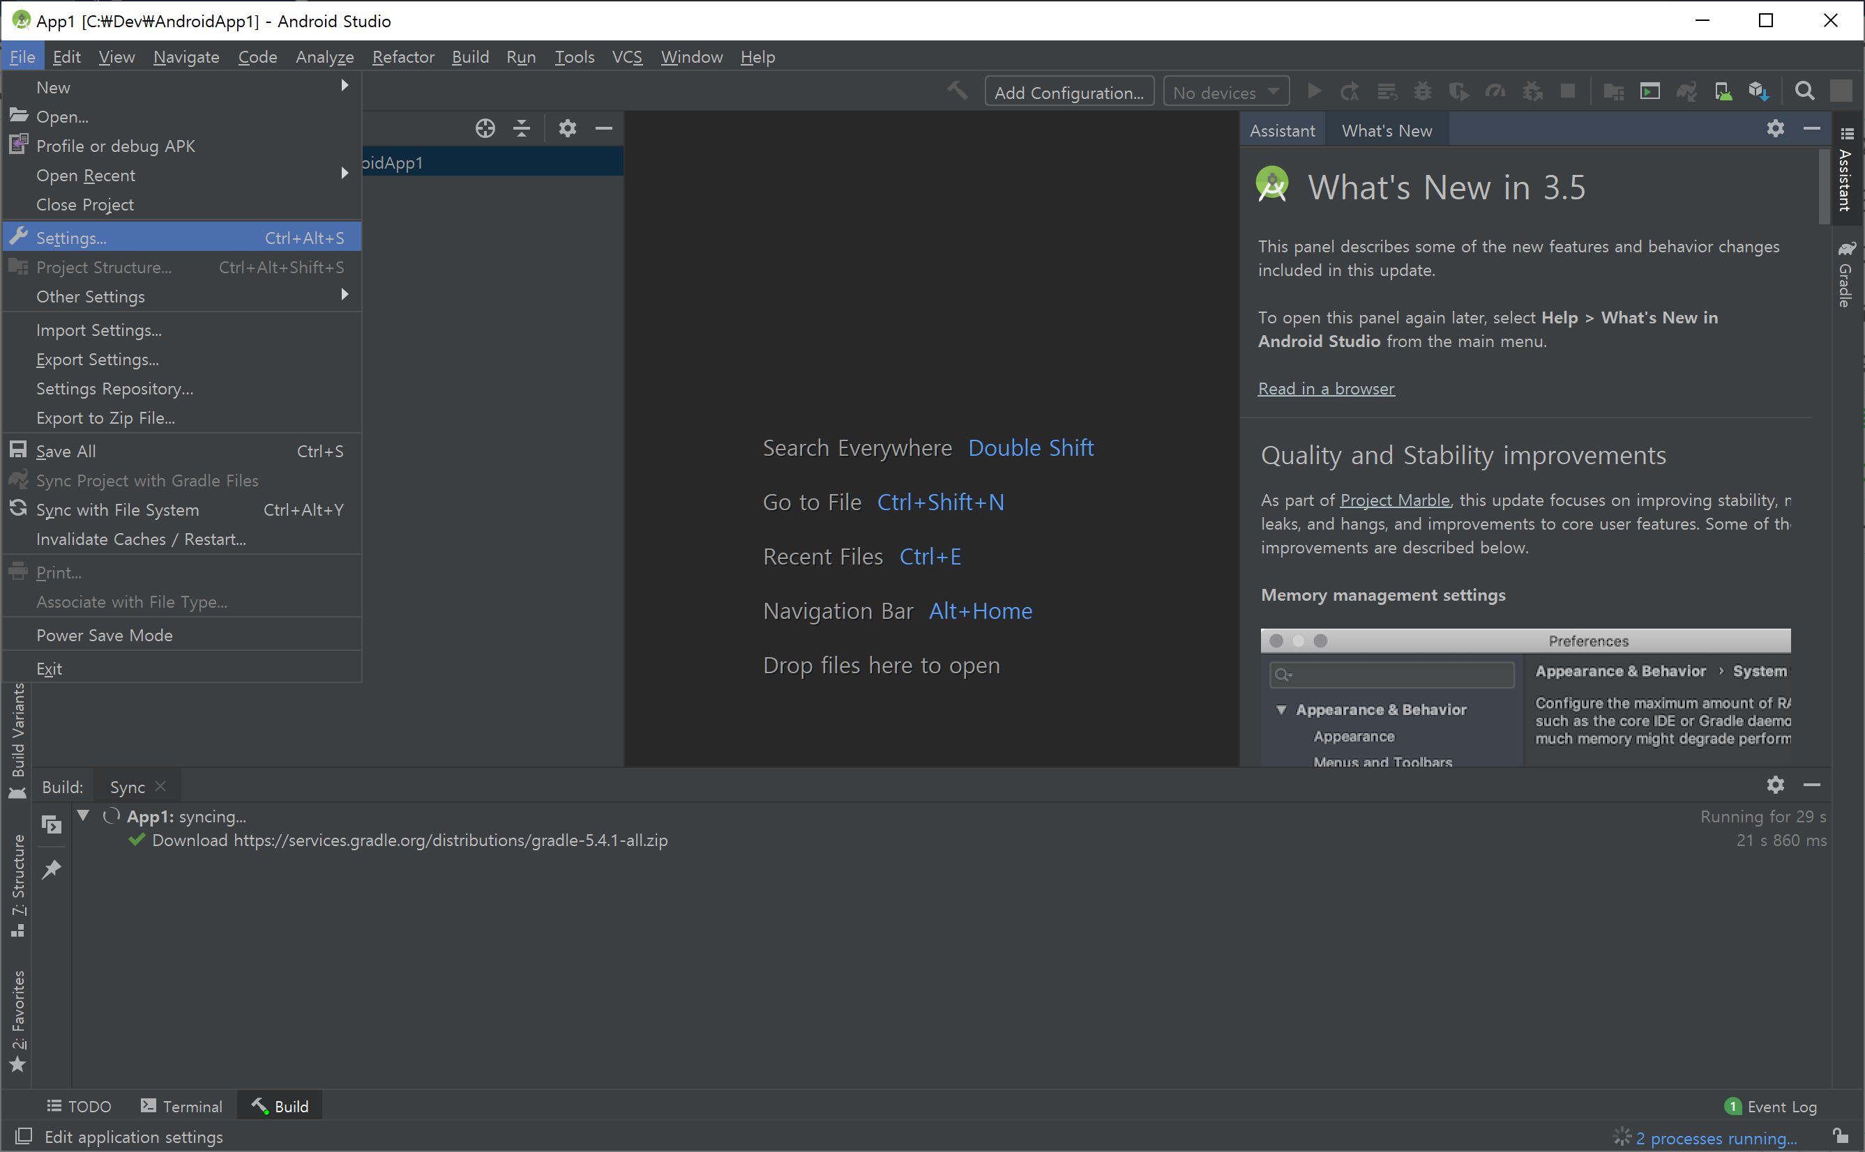The image size is (1865, 1152).
Task: Open Assistant panel gear settings
Action: pyautogui.click(x=1775, y=129)
